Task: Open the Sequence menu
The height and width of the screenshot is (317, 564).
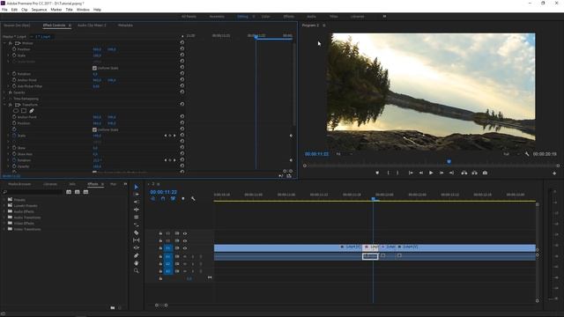Action: [x=39, y=10]
